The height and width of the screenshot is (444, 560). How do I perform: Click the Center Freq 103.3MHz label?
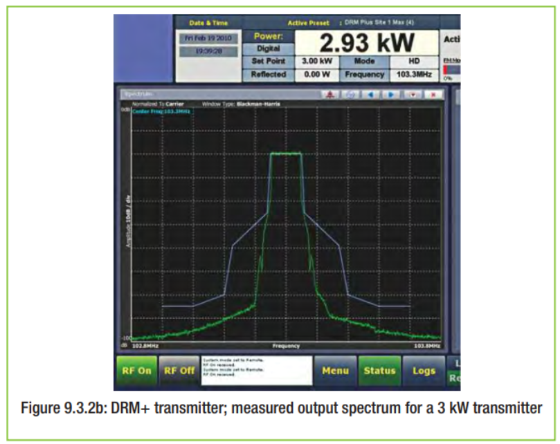(161, 111)
